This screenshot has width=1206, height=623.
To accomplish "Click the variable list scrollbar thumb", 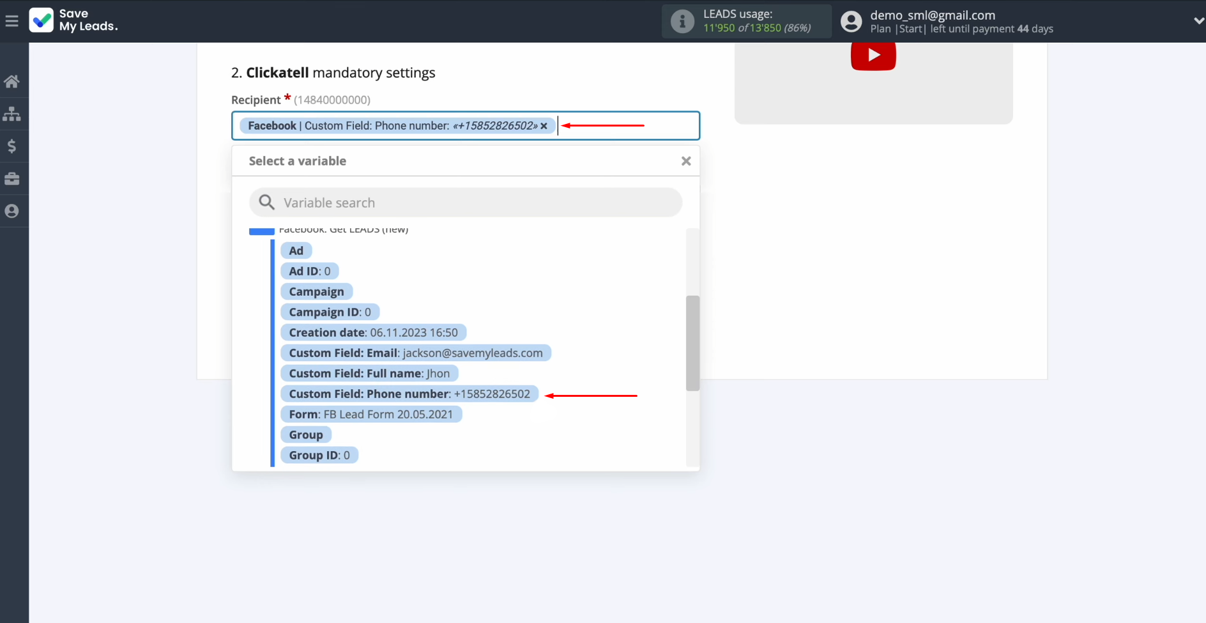I will coord(692,343).
